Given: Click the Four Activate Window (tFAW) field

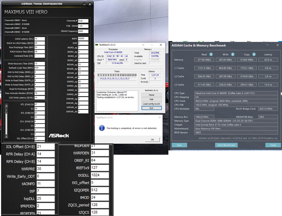Looking at the screenshot, I should [x=40, y=93].
